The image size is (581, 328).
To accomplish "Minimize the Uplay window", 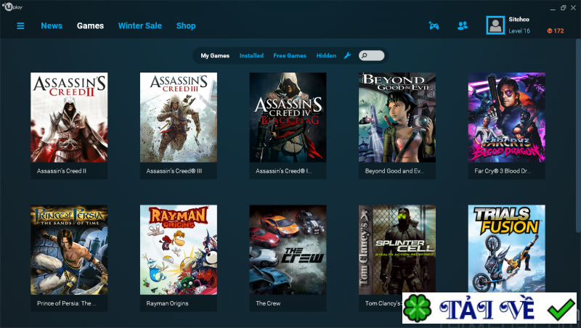I will 553,8.
